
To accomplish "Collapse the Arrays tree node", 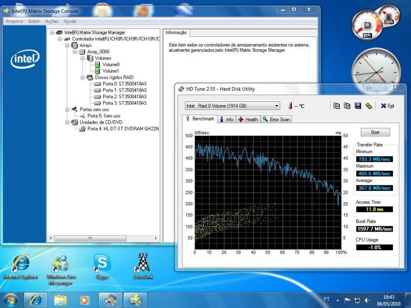I will tap(68, 45).
